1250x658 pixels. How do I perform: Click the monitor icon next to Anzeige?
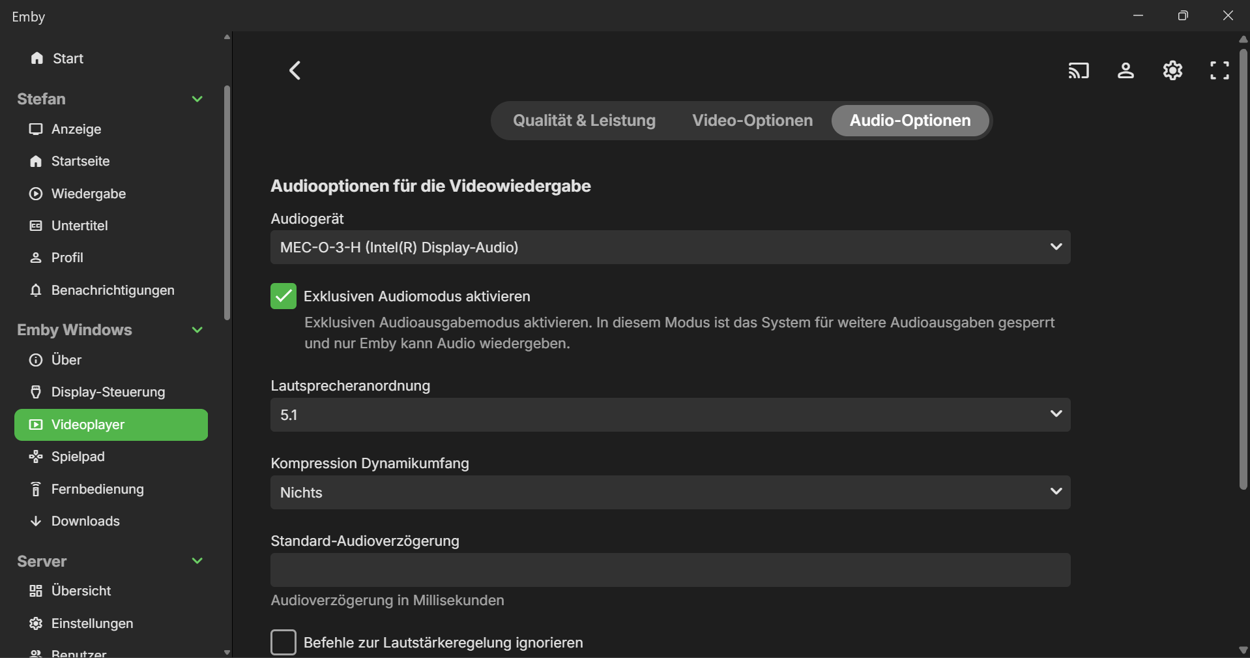pos(36,129)
